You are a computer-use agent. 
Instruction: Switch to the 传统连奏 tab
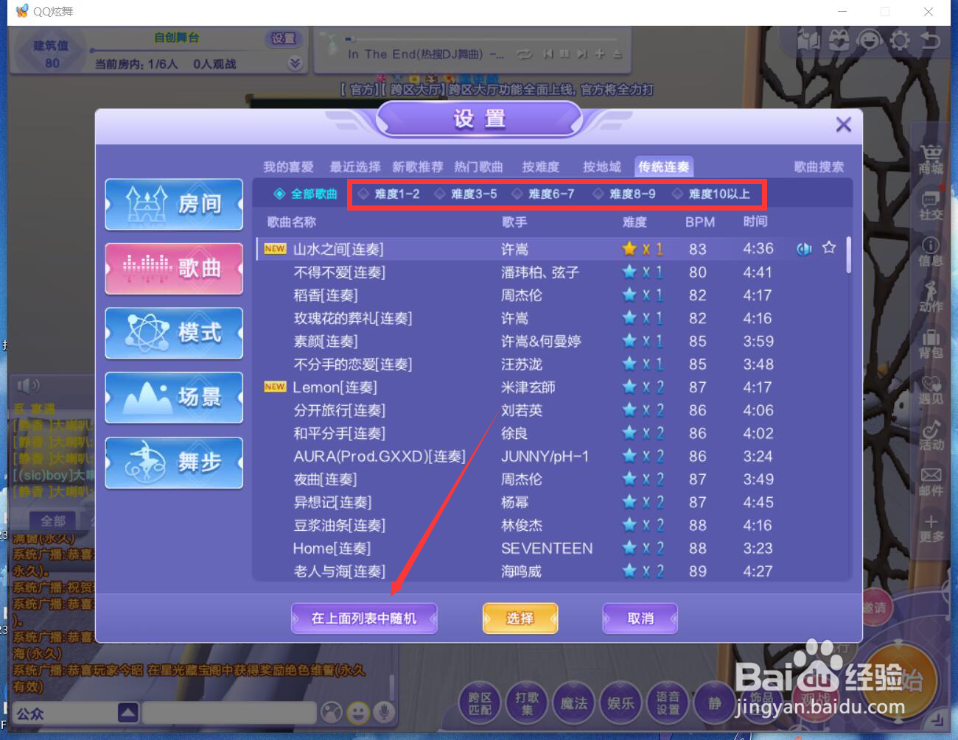click(x=664, y=167)
